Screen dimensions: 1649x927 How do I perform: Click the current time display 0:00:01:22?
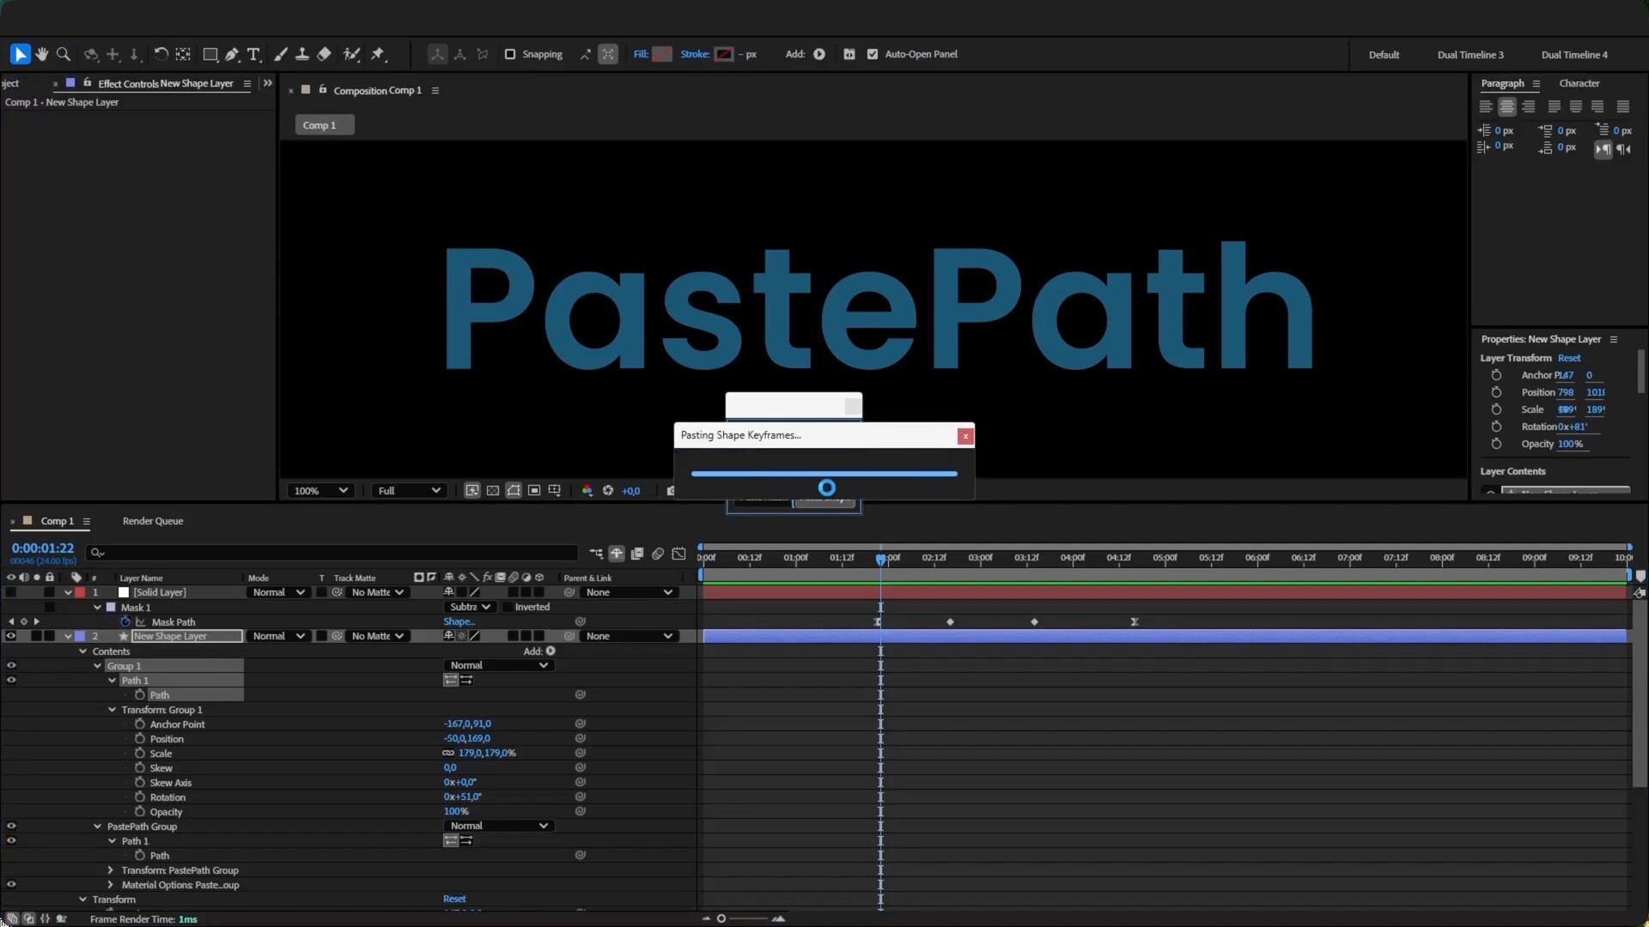[43, 548]
